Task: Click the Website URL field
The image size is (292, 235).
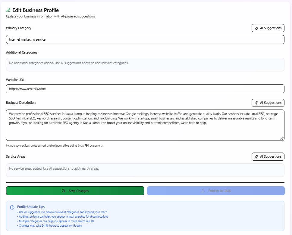Action: 145,89
